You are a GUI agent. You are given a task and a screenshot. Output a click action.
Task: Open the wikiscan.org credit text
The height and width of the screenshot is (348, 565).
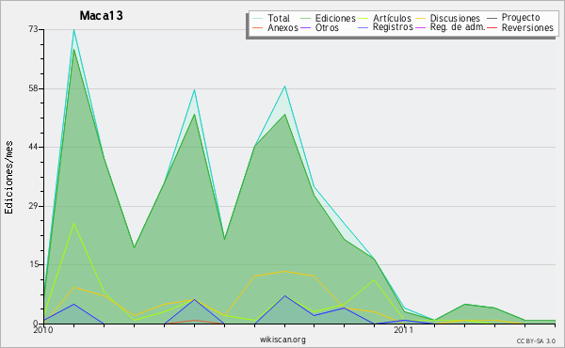pos(282,340)
